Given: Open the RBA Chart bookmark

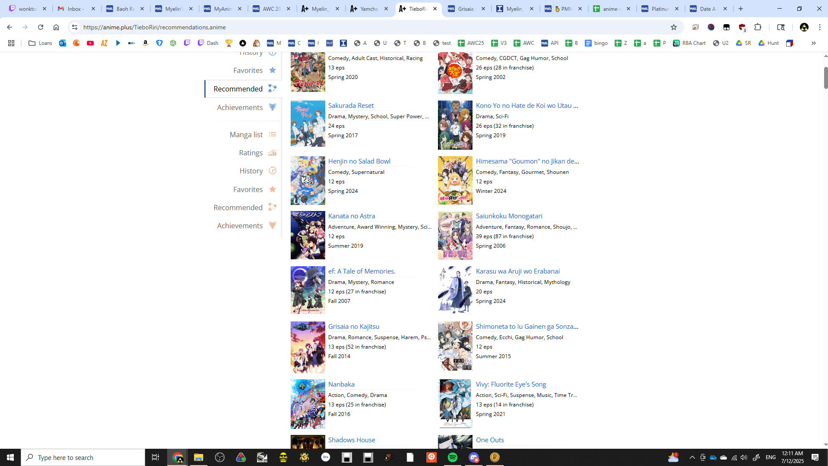Looking at the screenshot, I should (x=689, y=43).
